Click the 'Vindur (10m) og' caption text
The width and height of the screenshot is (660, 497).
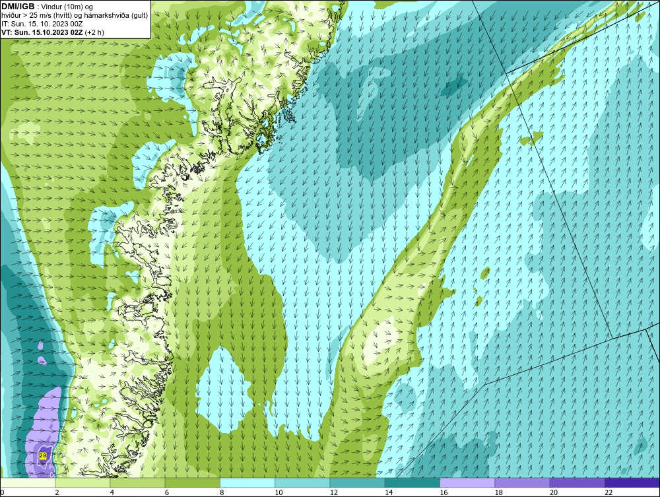(x=68, y=7)
